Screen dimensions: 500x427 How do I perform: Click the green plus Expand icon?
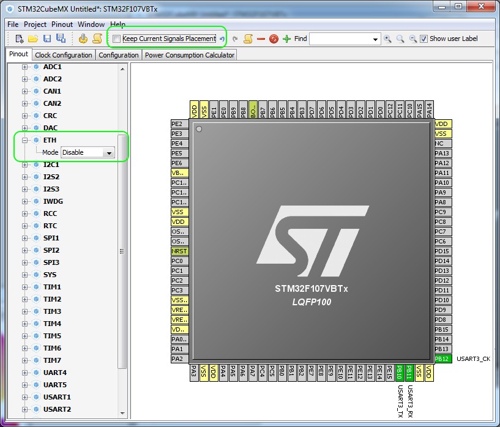[x=286, y=39]
